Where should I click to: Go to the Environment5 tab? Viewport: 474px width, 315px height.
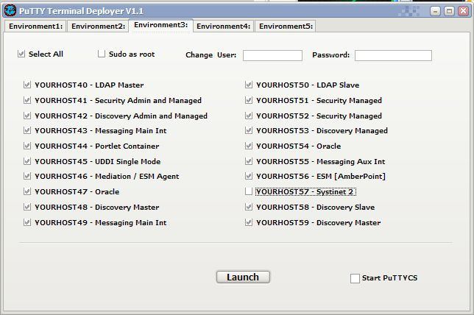click(x=286, y=26)
